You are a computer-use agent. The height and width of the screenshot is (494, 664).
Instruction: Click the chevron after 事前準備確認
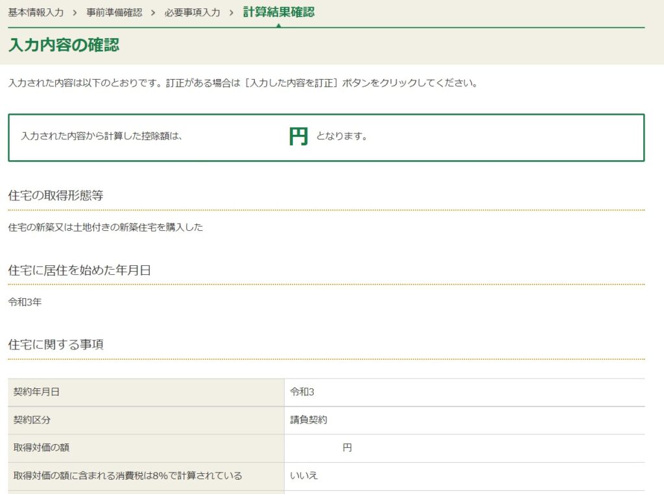153,13
